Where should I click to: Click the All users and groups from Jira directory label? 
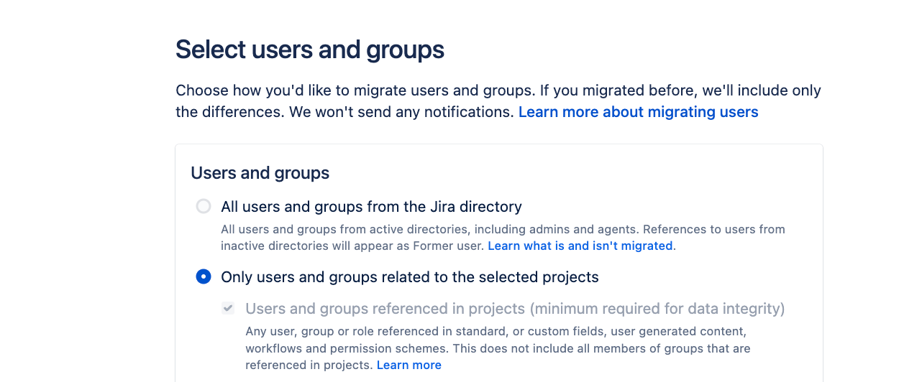[371, 207]
